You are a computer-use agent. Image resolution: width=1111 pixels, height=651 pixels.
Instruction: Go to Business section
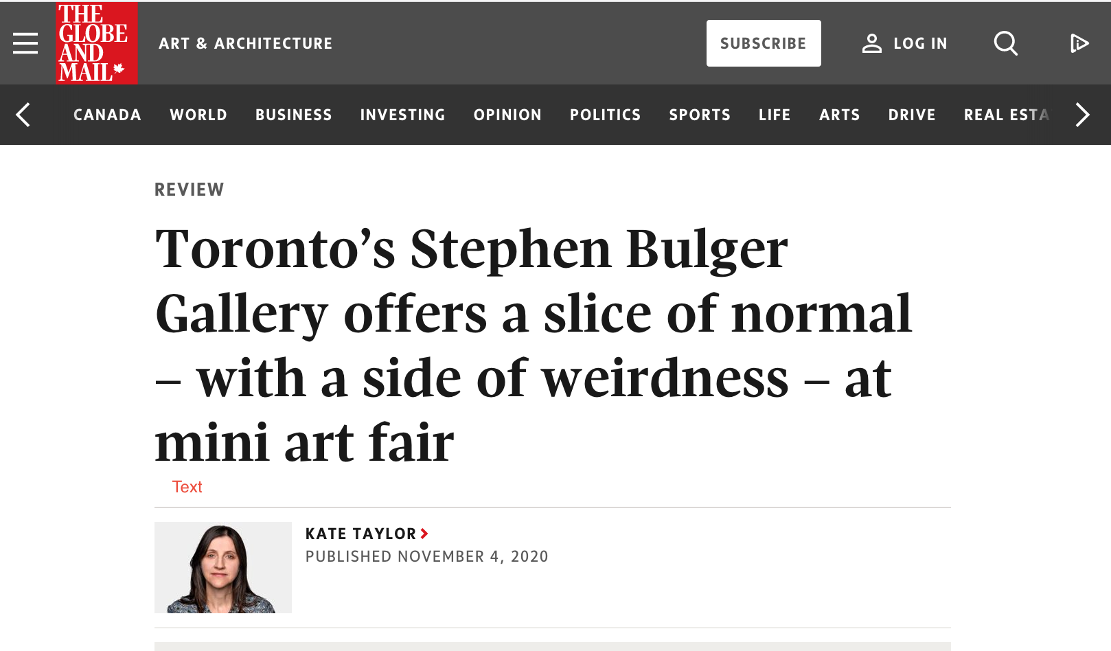(294, 115)
